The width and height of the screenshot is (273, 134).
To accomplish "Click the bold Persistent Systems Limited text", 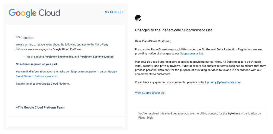I will pos(97,57).
